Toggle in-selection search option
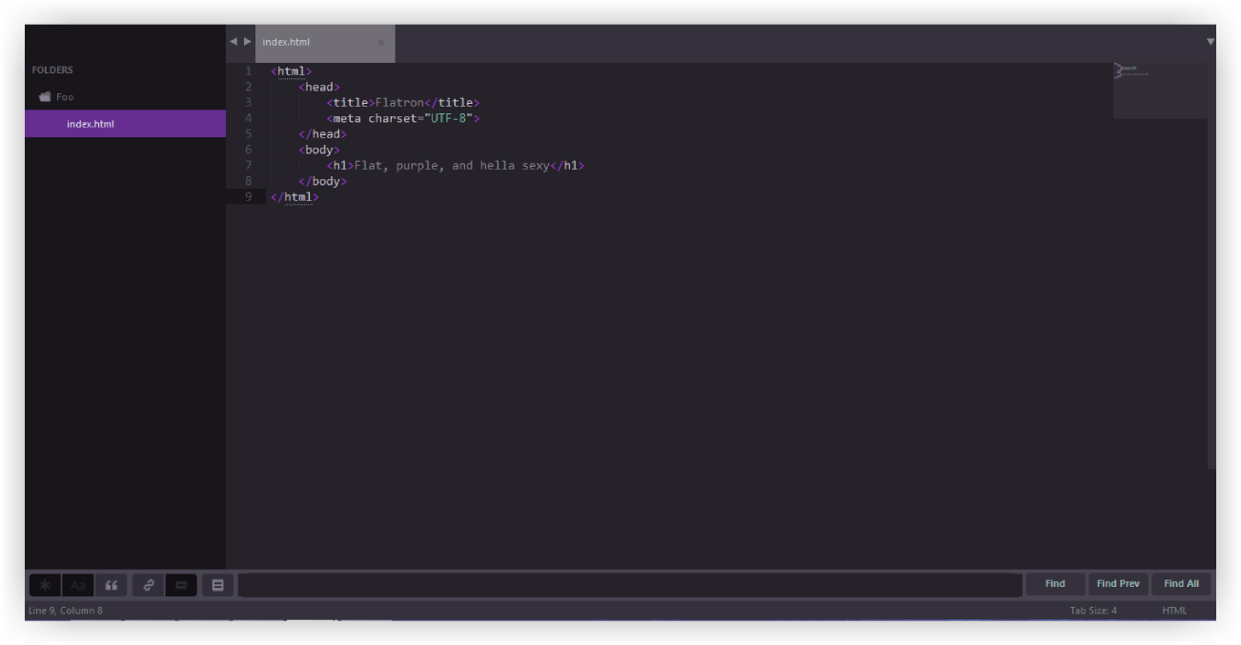The image size is (1241, 645). (x=181, y=585)
